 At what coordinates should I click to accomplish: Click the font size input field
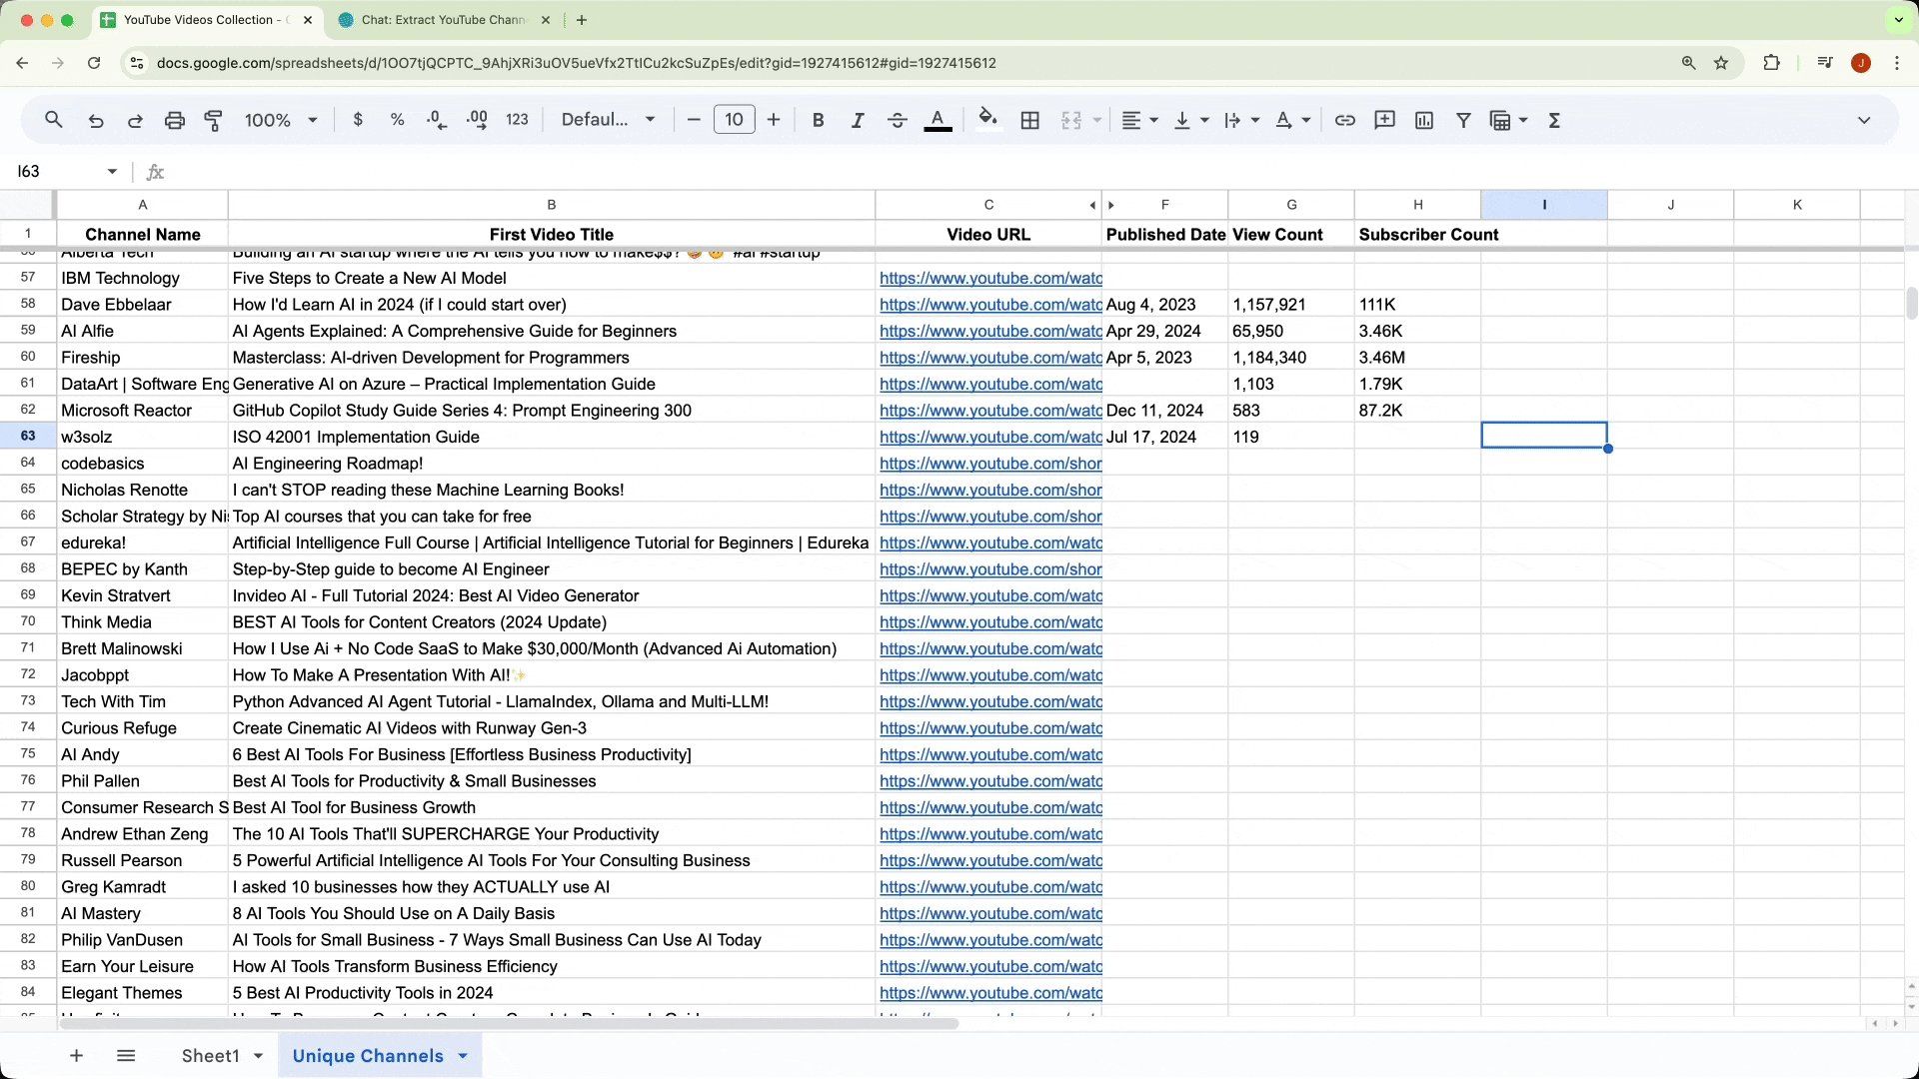point(734,120)
